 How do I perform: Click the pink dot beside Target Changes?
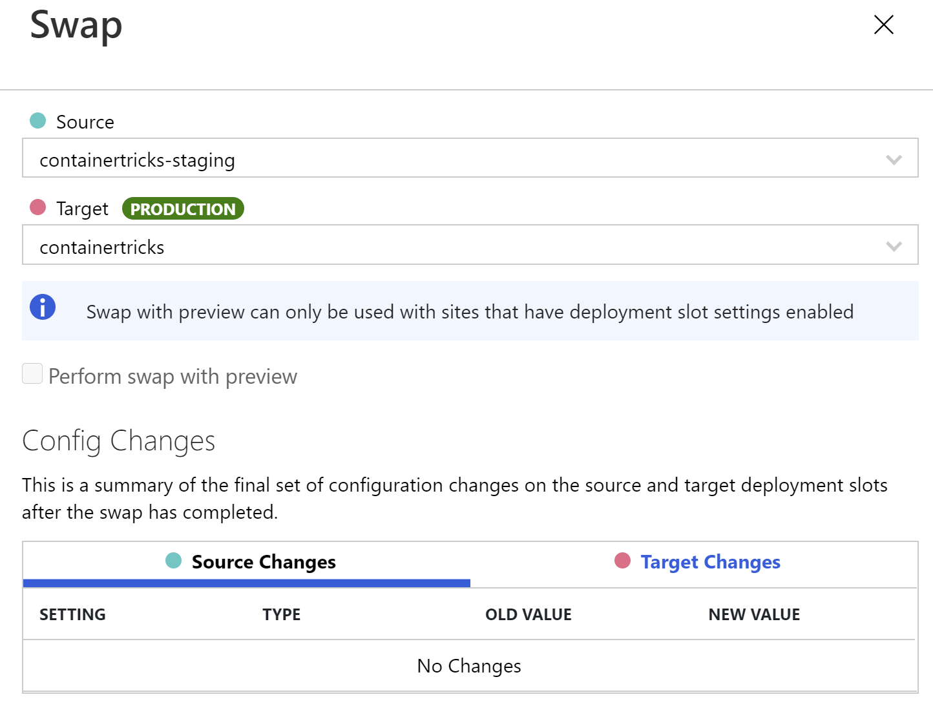coord(622,560)
